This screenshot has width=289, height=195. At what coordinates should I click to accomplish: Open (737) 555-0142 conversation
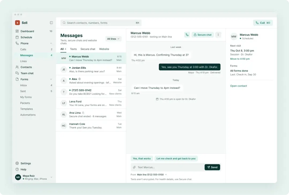[91, 92]
